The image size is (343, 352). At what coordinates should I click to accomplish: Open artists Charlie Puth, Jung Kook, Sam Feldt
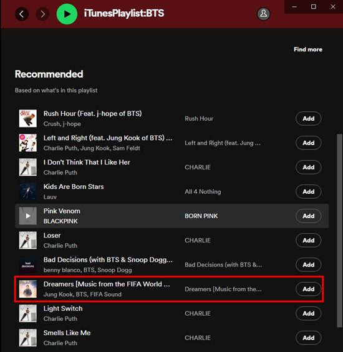pos(92,148)
